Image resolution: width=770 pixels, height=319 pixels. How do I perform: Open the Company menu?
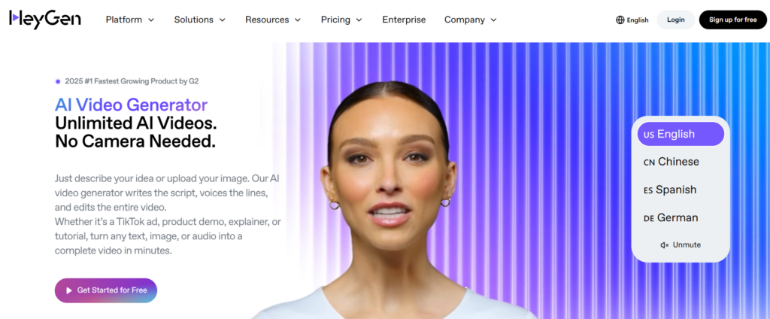pyautogui.click(x=471, y=20)
